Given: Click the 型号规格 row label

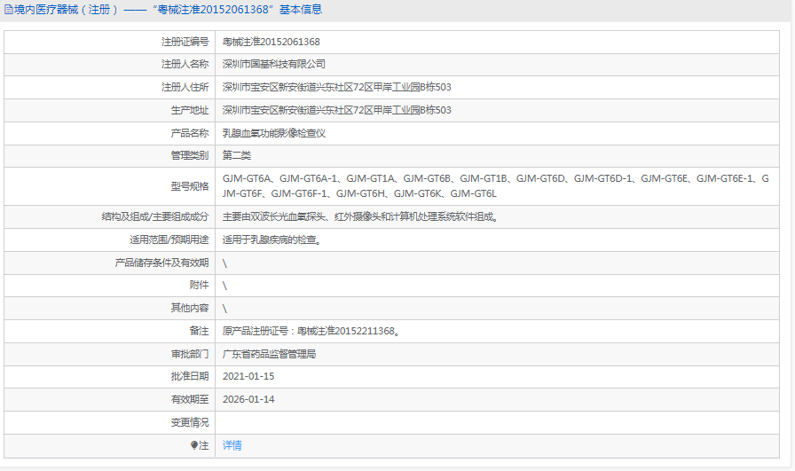Looking at the screenshot, I should [190, 186].
